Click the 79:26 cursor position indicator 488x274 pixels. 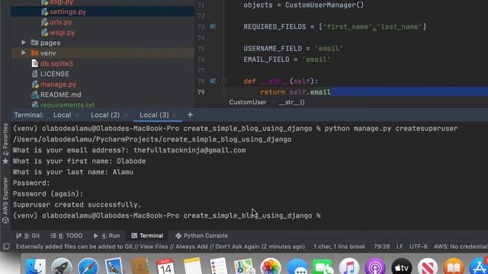point(381,247)
